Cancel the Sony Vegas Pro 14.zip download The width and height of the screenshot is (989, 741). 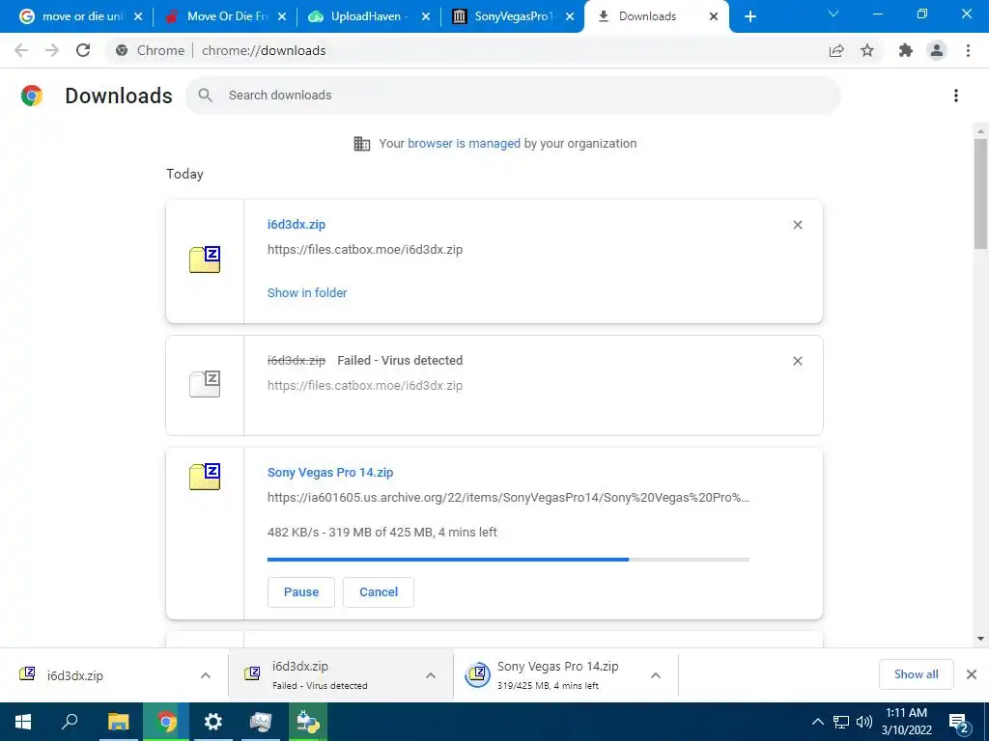379,592
